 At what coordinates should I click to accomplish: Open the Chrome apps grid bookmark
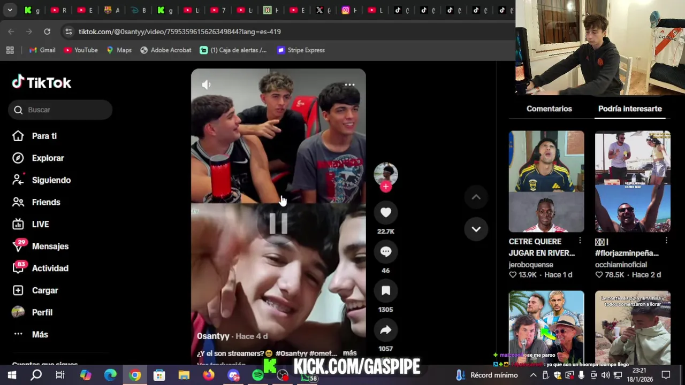point(10,50)
